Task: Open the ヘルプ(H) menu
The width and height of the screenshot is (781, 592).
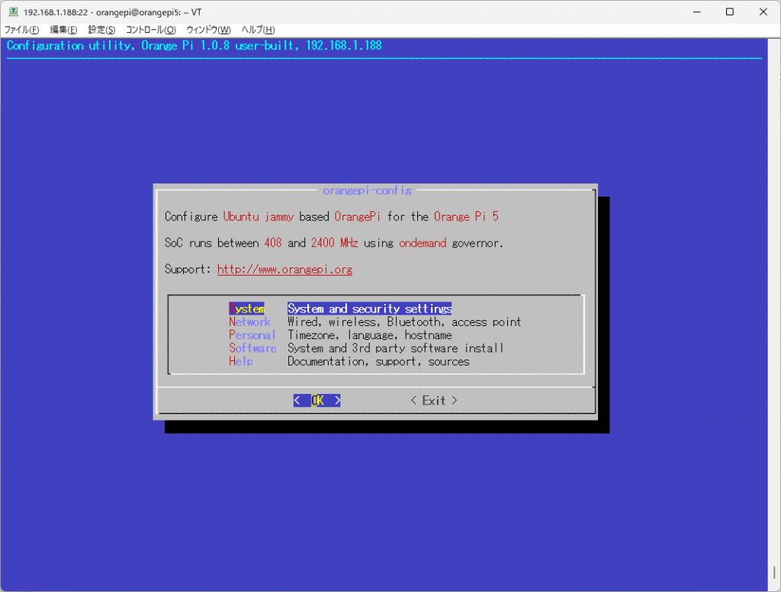Action: (258, 30)
